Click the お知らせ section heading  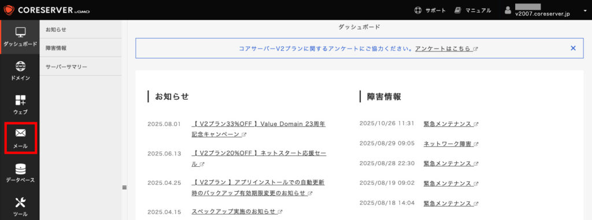point(172,96)
